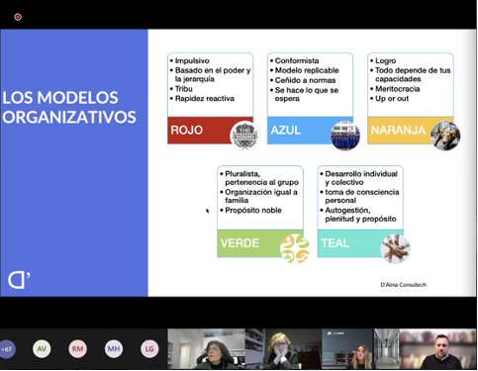
Task: Click the Wall Street bull image
Action: click(x=445, y=136)
